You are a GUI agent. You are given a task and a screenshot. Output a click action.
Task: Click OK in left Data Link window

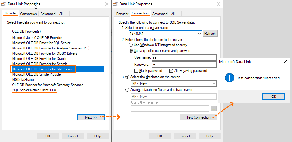[48, 136]
